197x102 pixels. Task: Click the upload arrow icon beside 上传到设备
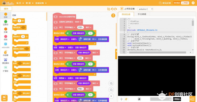122,9
